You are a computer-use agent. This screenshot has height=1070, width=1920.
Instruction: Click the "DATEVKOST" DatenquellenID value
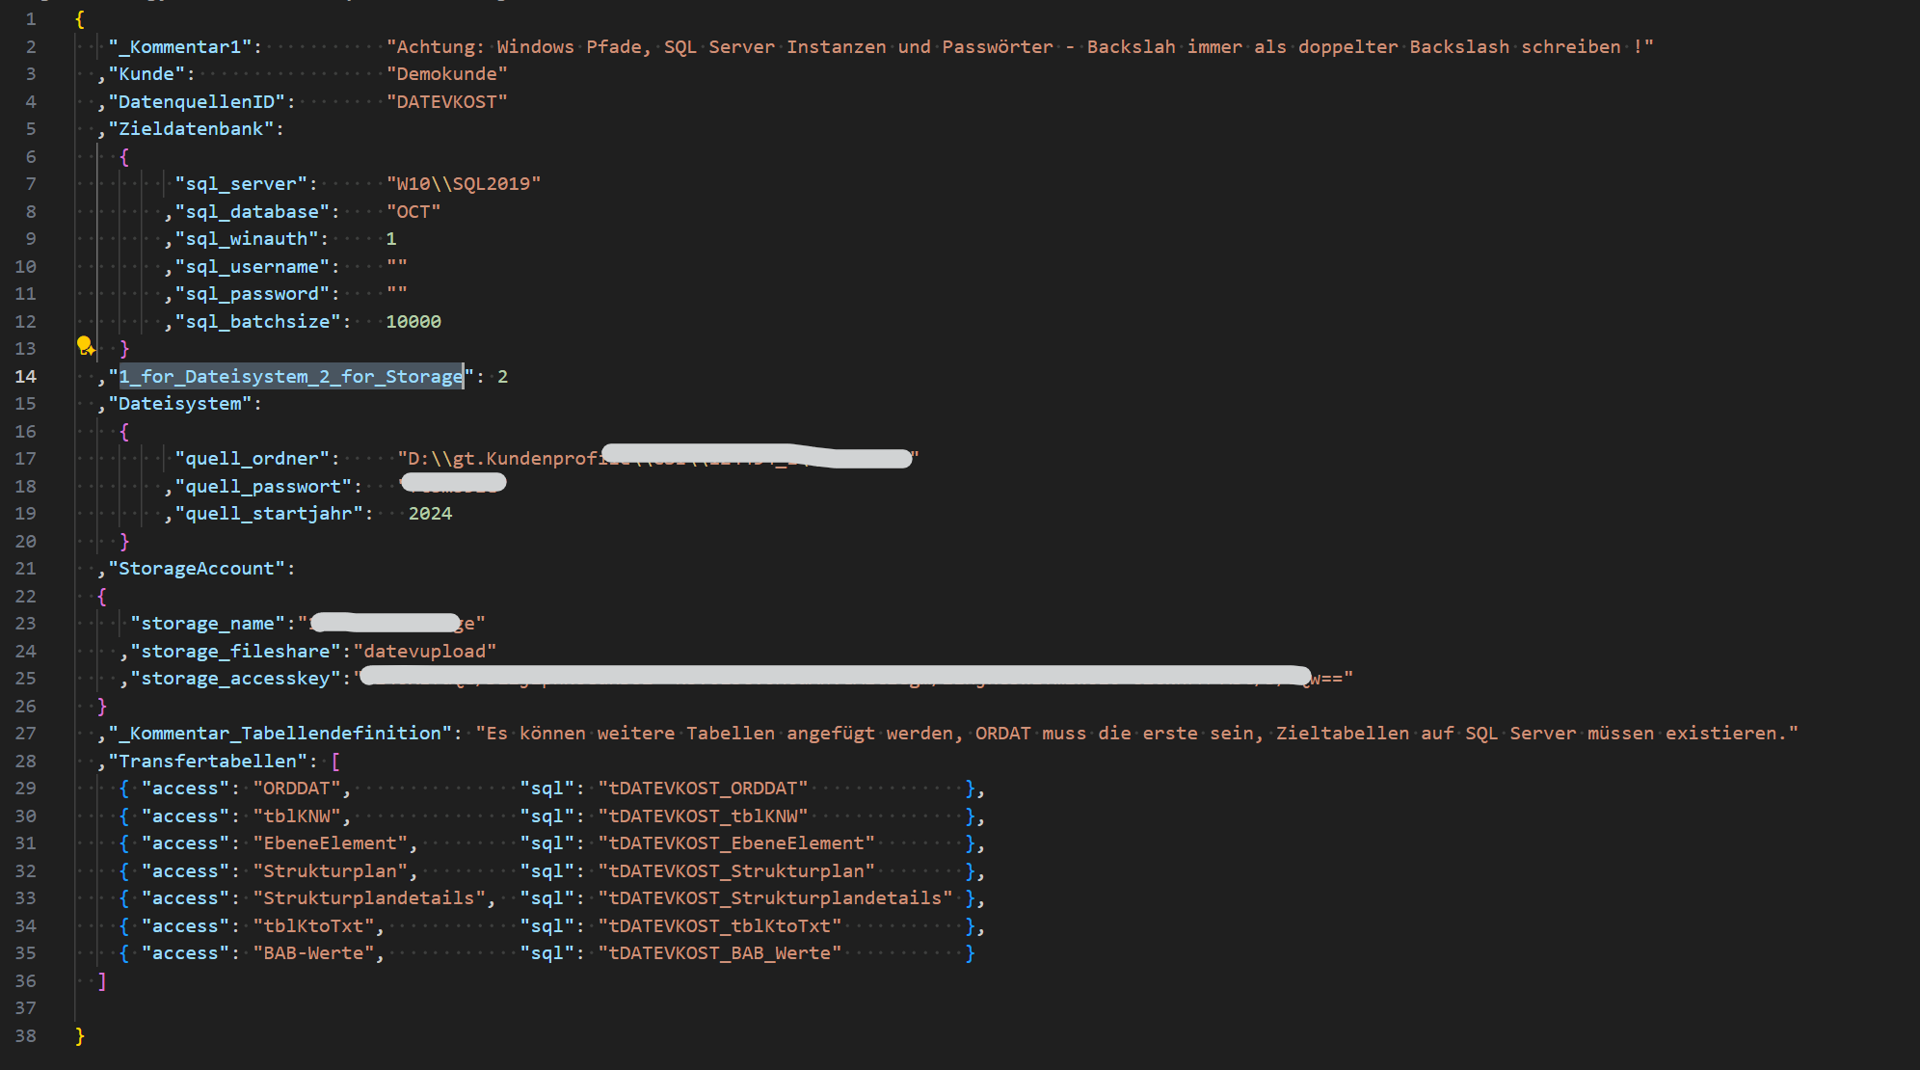[x=446, y=102]
